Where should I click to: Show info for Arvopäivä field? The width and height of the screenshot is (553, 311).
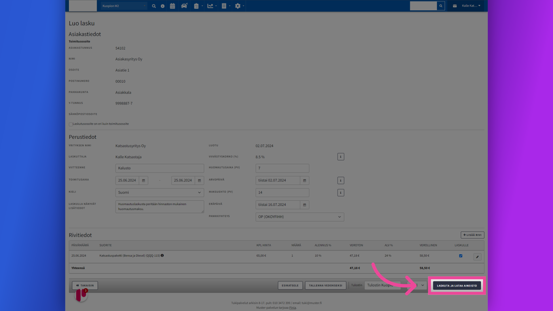[x=341, y=181]
